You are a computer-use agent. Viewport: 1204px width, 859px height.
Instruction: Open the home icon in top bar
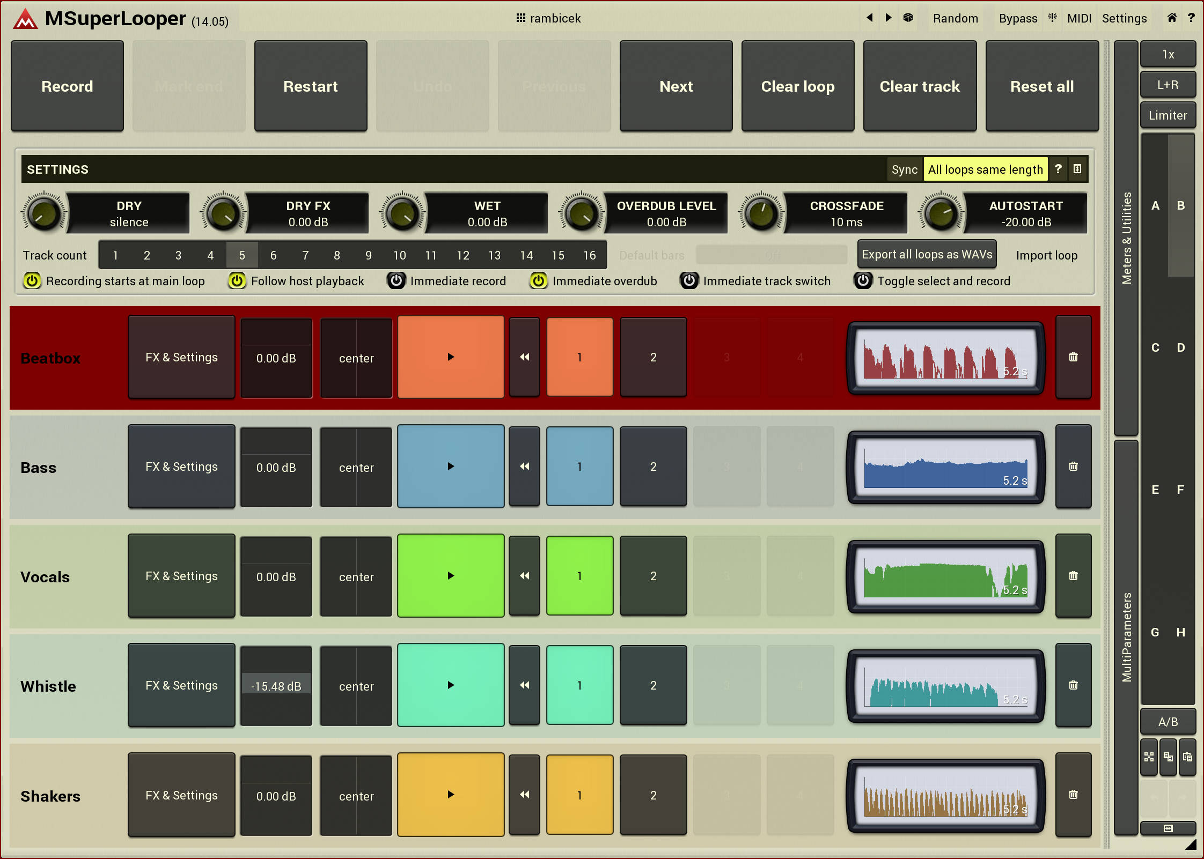(x=1172, y=18)
